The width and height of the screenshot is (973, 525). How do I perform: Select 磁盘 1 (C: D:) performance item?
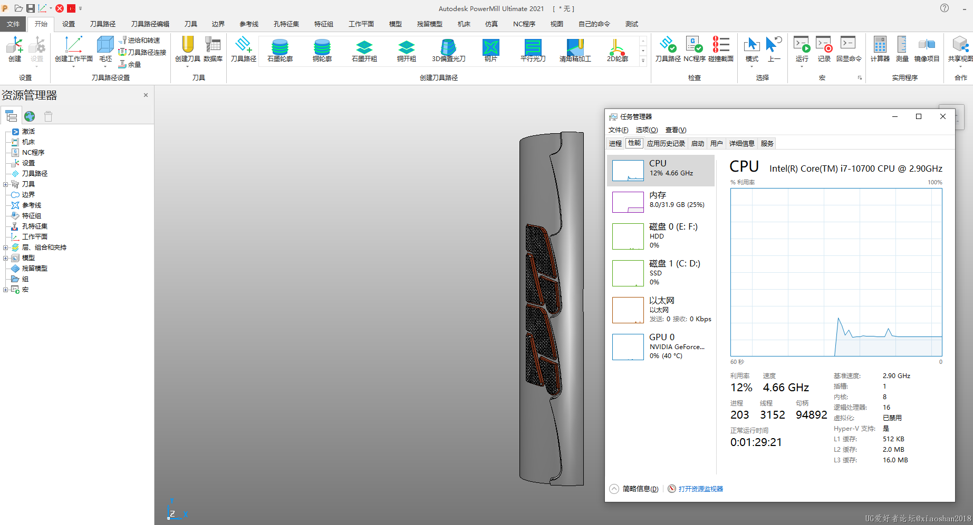tap(661, 273)
